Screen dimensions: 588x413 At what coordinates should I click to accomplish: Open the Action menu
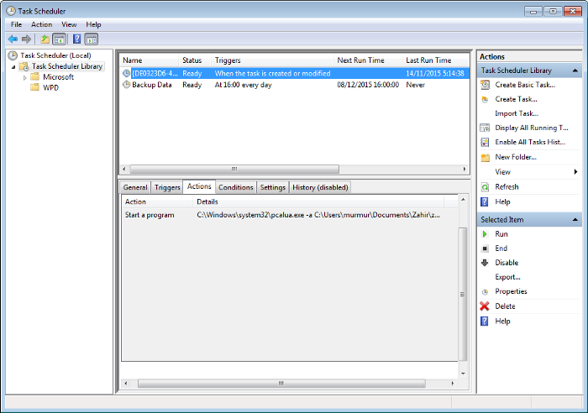(42, 24)
